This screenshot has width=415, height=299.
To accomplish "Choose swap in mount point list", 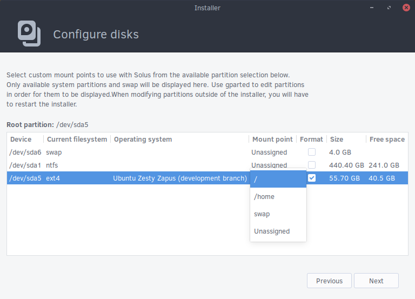I will pos(278,214).
